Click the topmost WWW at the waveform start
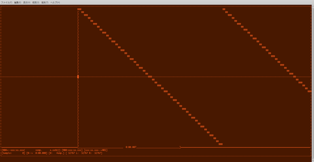Screen dimensions: 314x162 tap(79, 9)
